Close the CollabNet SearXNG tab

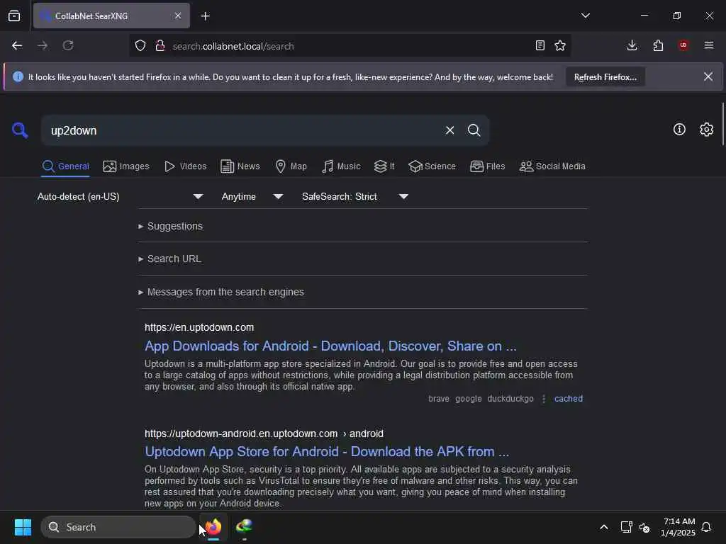tap(178, 16)
